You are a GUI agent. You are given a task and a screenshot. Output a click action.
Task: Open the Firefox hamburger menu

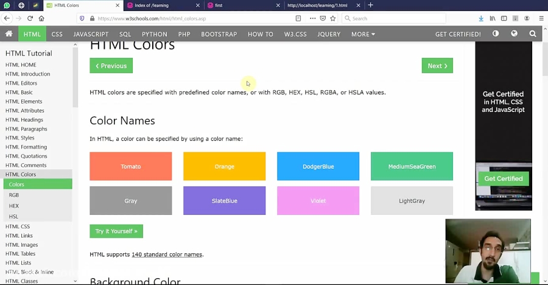pos(541,18)
